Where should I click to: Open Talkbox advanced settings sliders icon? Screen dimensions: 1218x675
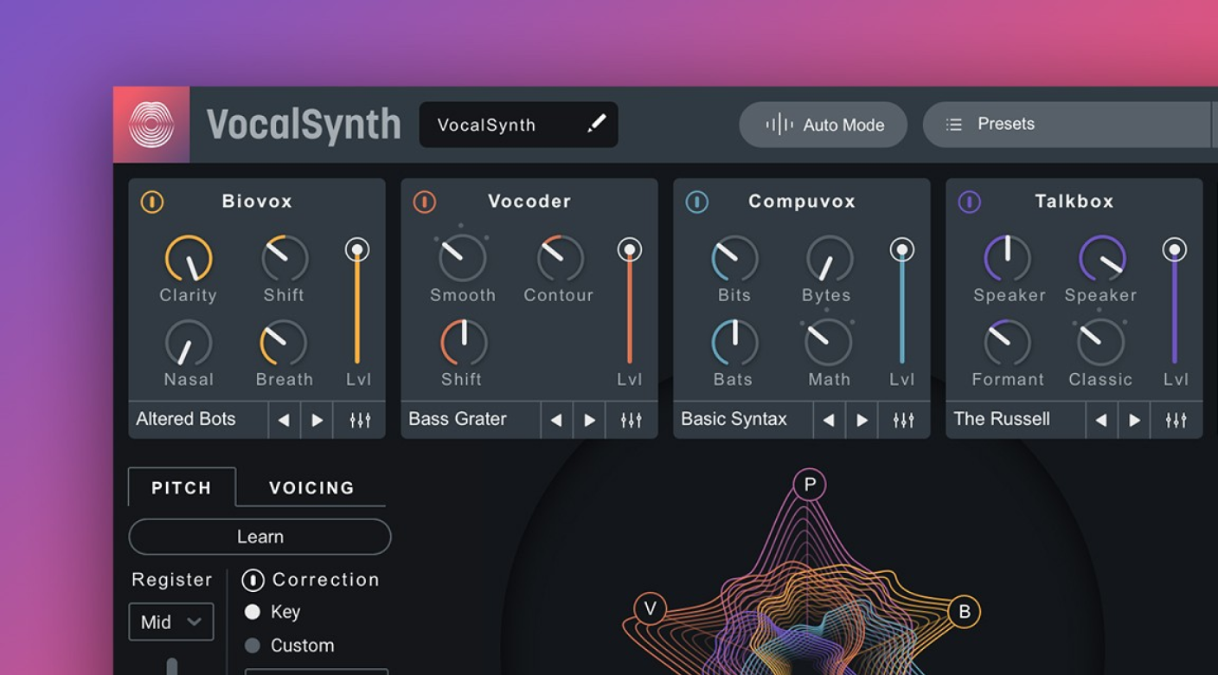[x=1176, y=421]
